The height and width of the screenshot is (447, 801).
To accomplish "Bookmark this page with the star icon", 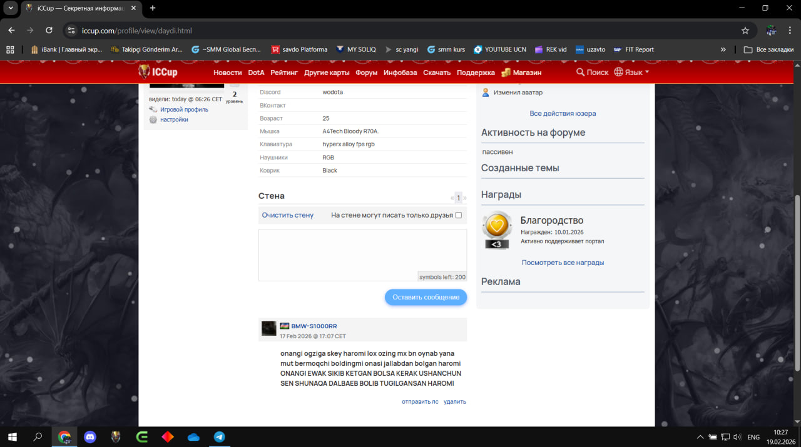I will coord(745,30).
